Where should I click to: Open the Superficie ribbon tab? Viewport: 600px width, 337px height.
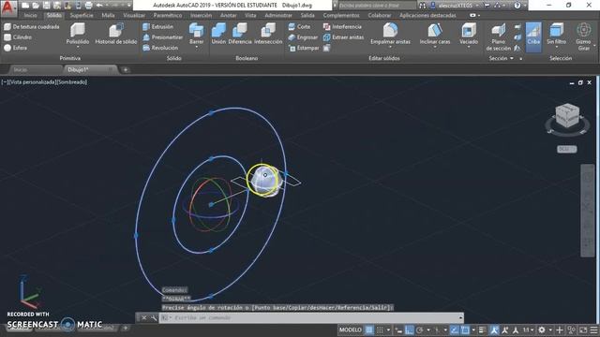tap(82, 15)
